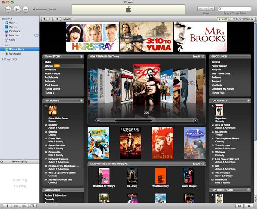Select iPod Games in store menu
Screen dimensions: 257x209
click(x=51, y=85)
